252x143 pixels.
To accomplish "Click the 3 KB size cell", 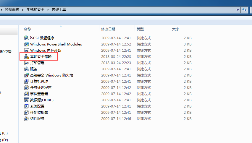I will (x=188, y=44).
